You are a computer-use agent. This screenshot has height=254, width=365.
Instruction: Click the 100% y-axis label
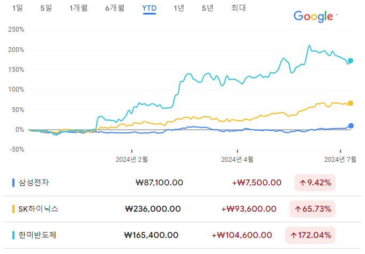(x=16, y=89)
